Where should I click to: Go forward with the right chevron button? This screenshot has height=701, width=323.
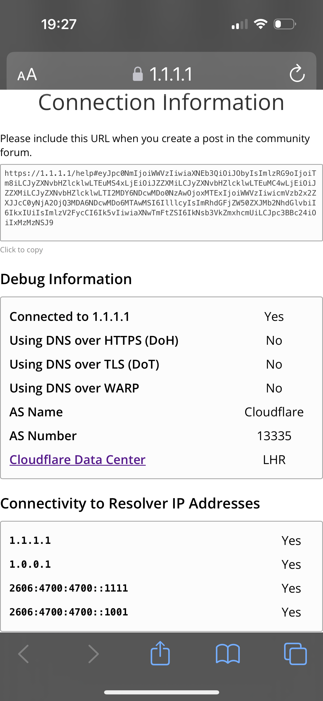point(93,654)
